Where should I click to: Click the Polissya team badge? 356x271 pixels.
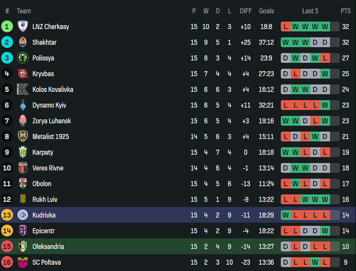pyautogui.click(x=23, y=58)
